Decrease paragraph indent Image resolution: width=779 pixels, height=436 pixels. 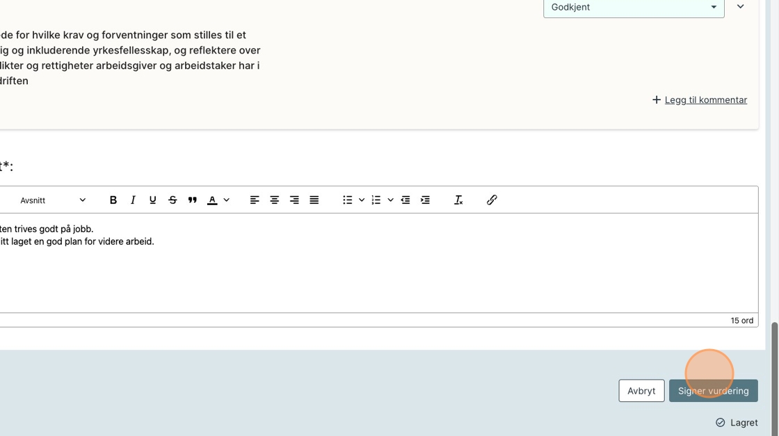click(x=405, y=200)
